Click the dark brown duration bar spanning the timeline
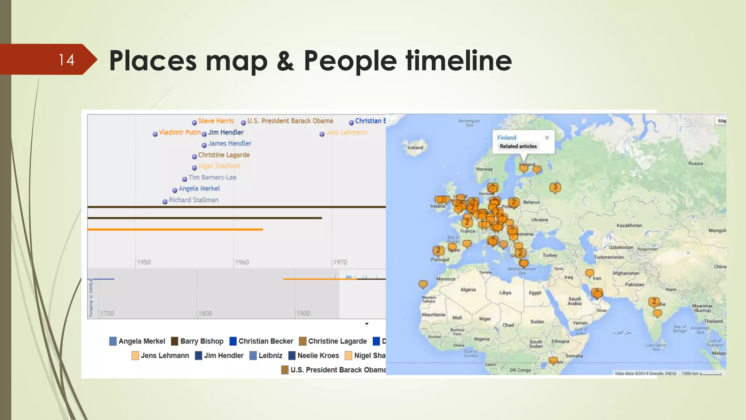746x420 pixels. point(236,207)
